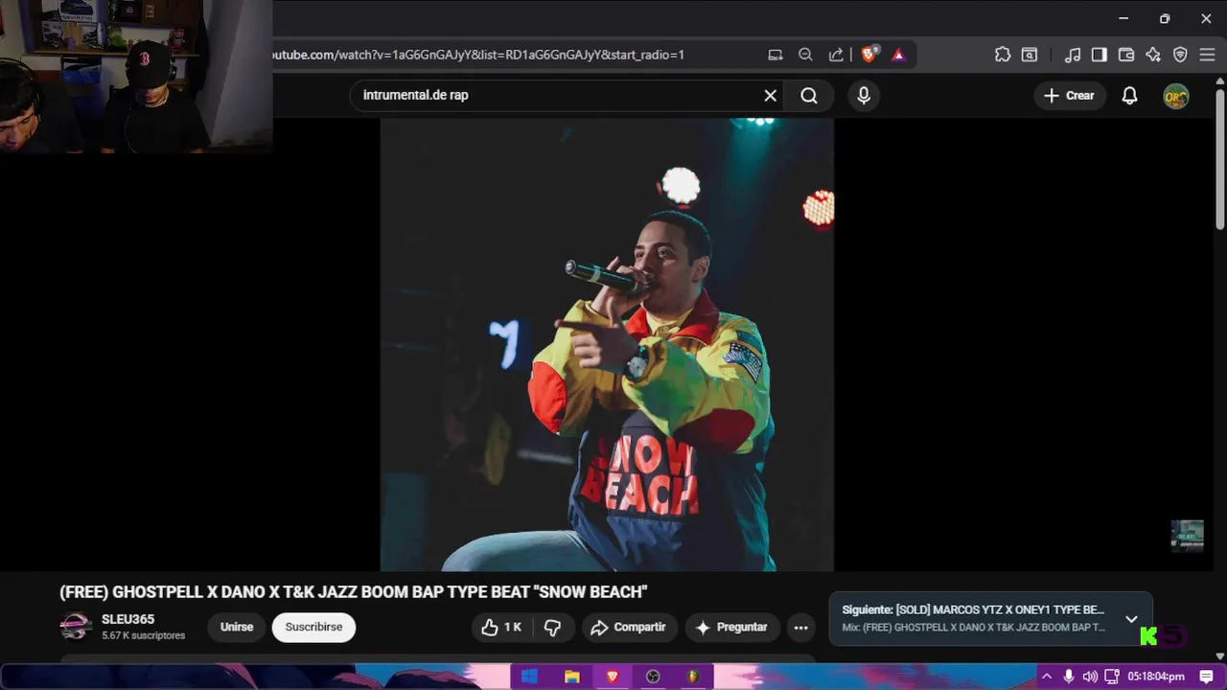Viewport: 1227px width, 690px height.
Task: Open the network tray icon
Action: [x=1112, y=677]
